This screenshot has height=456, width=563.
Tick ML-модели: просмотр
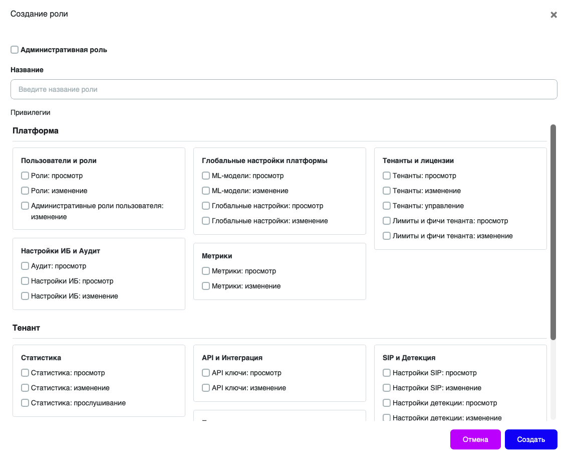(206, 176)
